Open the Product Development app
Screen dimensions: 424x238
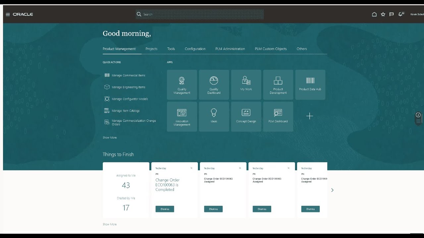(x=278, y=85)
